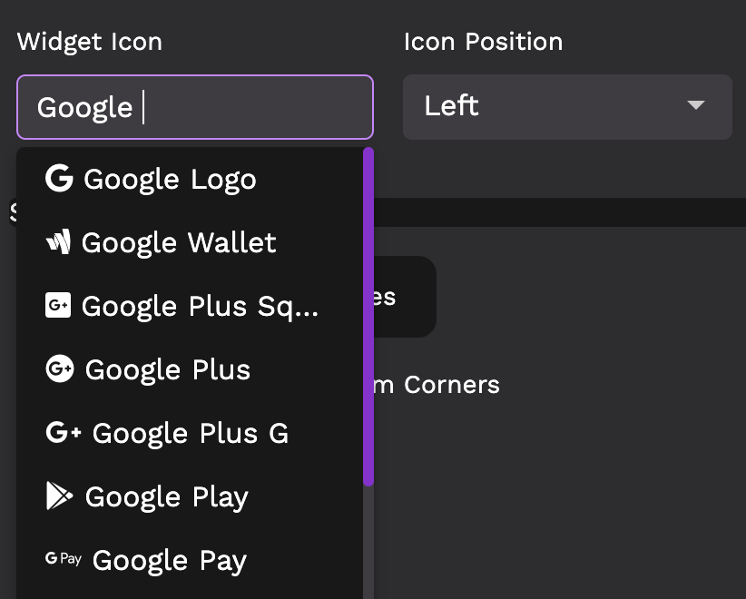The width and height of the screenshot is (746, 599).
Task: Pick the 'Google Plus Sq...' entry
Action: [200, 307]
